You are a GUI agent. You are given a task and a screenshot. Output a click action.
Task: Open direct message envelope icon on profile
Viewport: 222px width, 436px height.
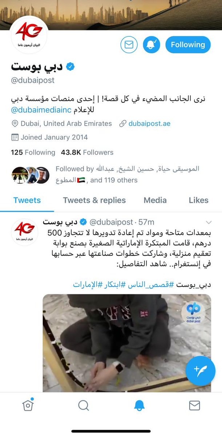(x=129, y=45)
